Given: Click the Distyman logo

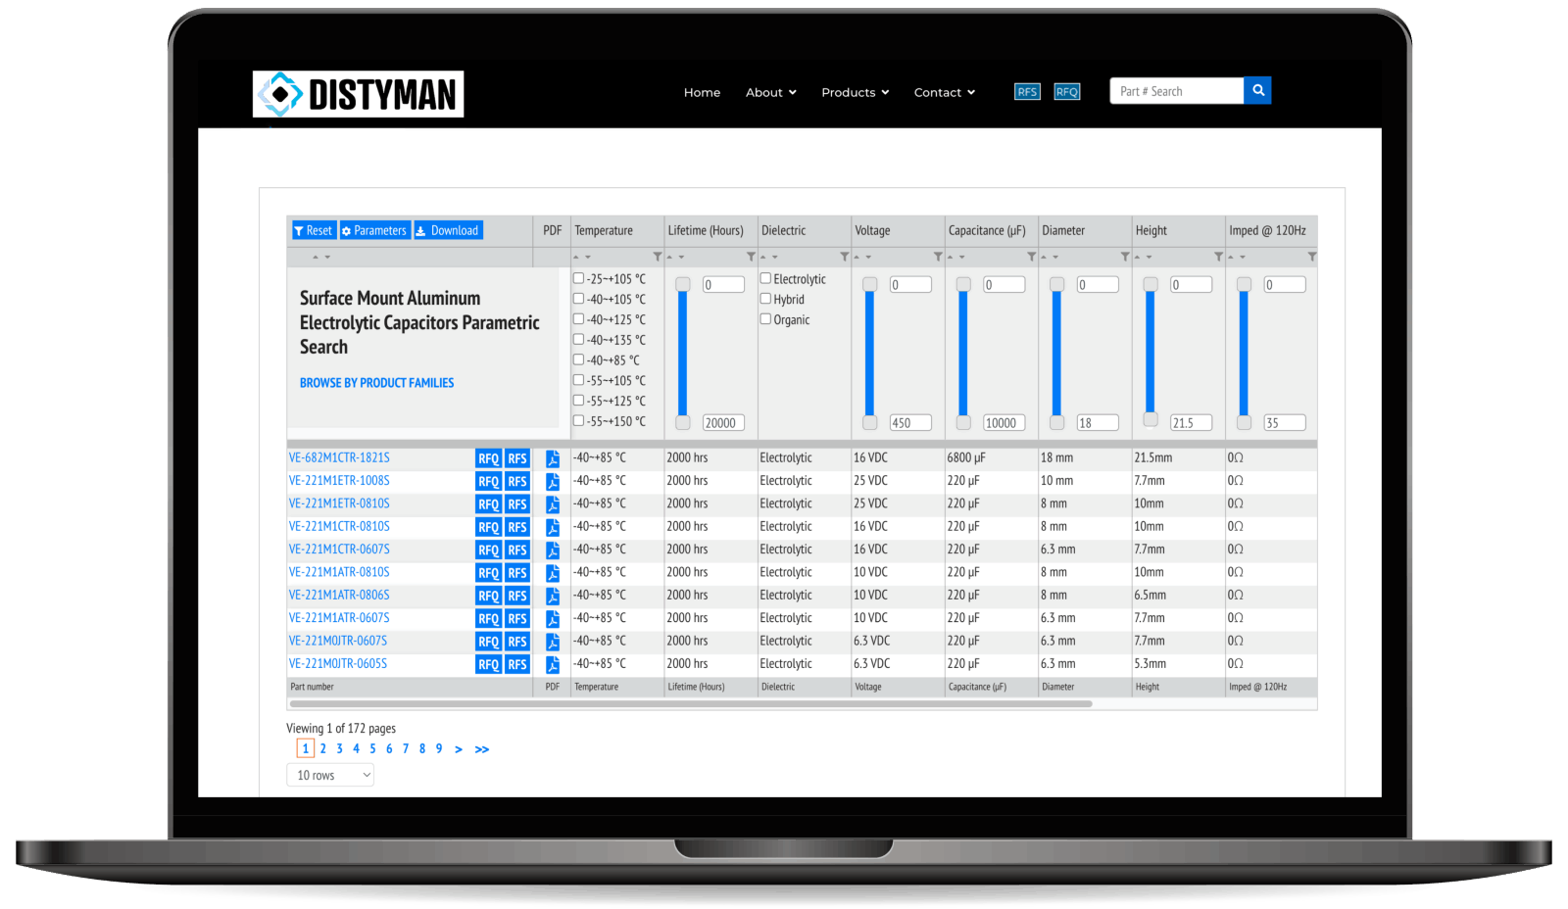Looking at the screenshot, I should coord(358,94).
